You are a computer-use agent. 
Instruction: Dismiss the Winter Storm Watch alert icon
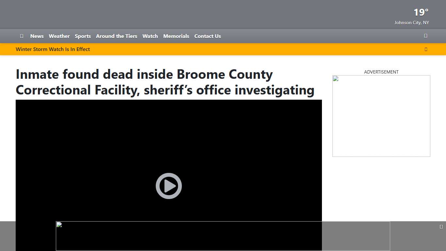(426, 49)
